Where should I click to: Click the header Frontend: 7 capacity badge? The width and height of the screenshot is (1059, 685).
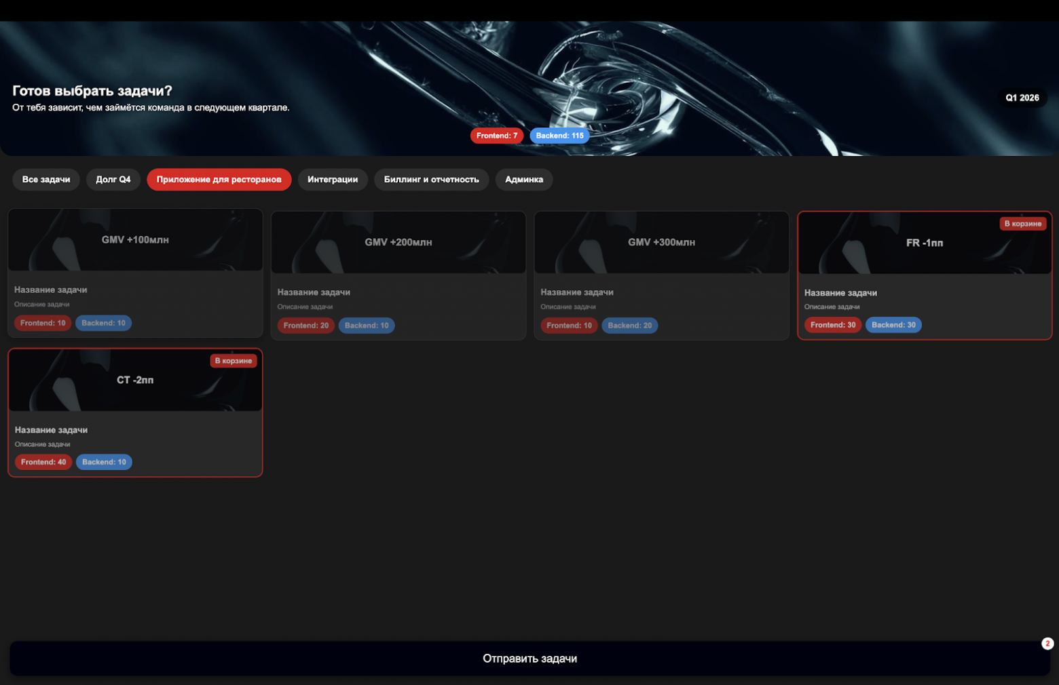tap(496, 136)
